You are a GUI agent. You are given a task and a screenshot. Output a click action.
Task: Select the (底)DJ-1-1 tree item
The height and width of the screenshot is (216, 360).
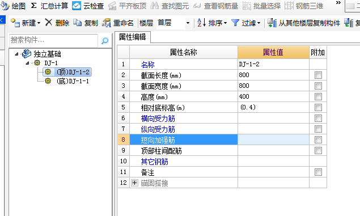click(73, 81)
